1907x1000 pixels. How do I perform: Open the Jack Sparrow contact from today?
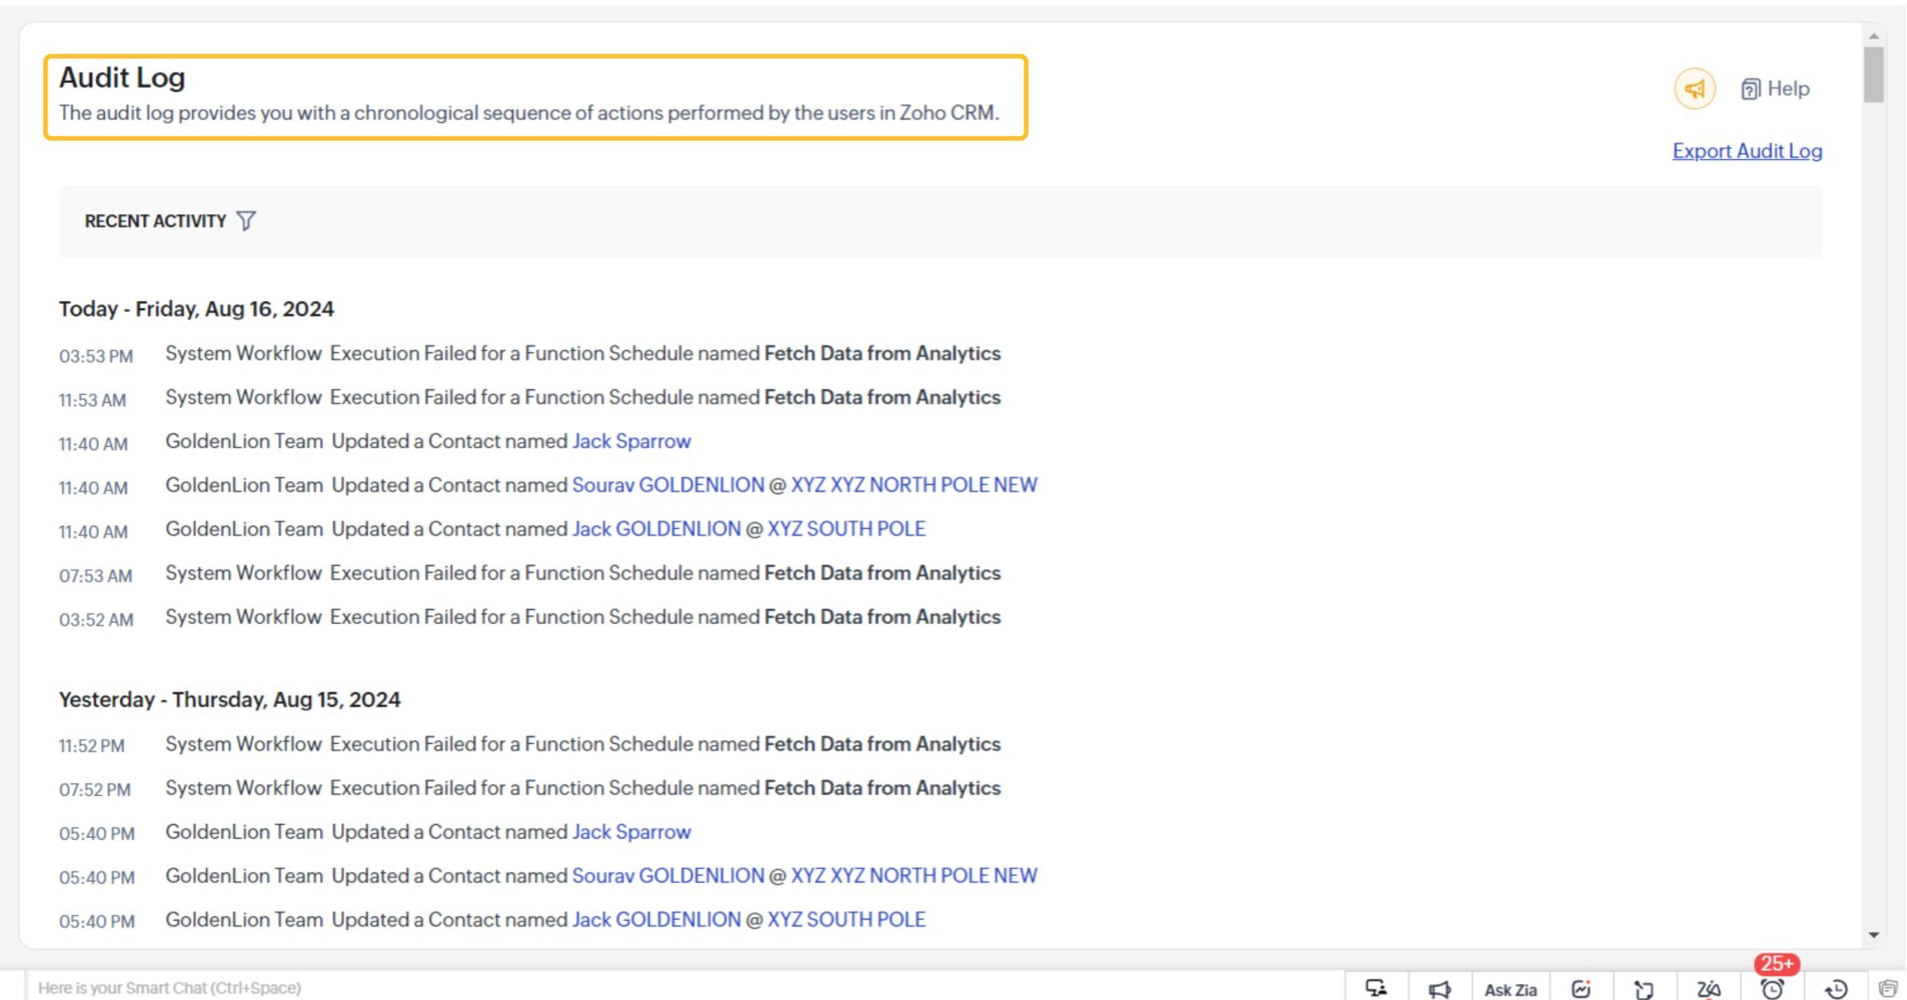630,441
